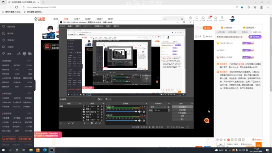
Task: Open File Explorer in the Windows taskbar
Action: click(x=31, y=150)
